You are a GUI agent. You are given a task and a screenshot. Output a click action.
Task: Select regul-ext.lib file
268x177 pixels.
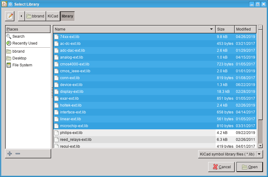click(155, 146)
